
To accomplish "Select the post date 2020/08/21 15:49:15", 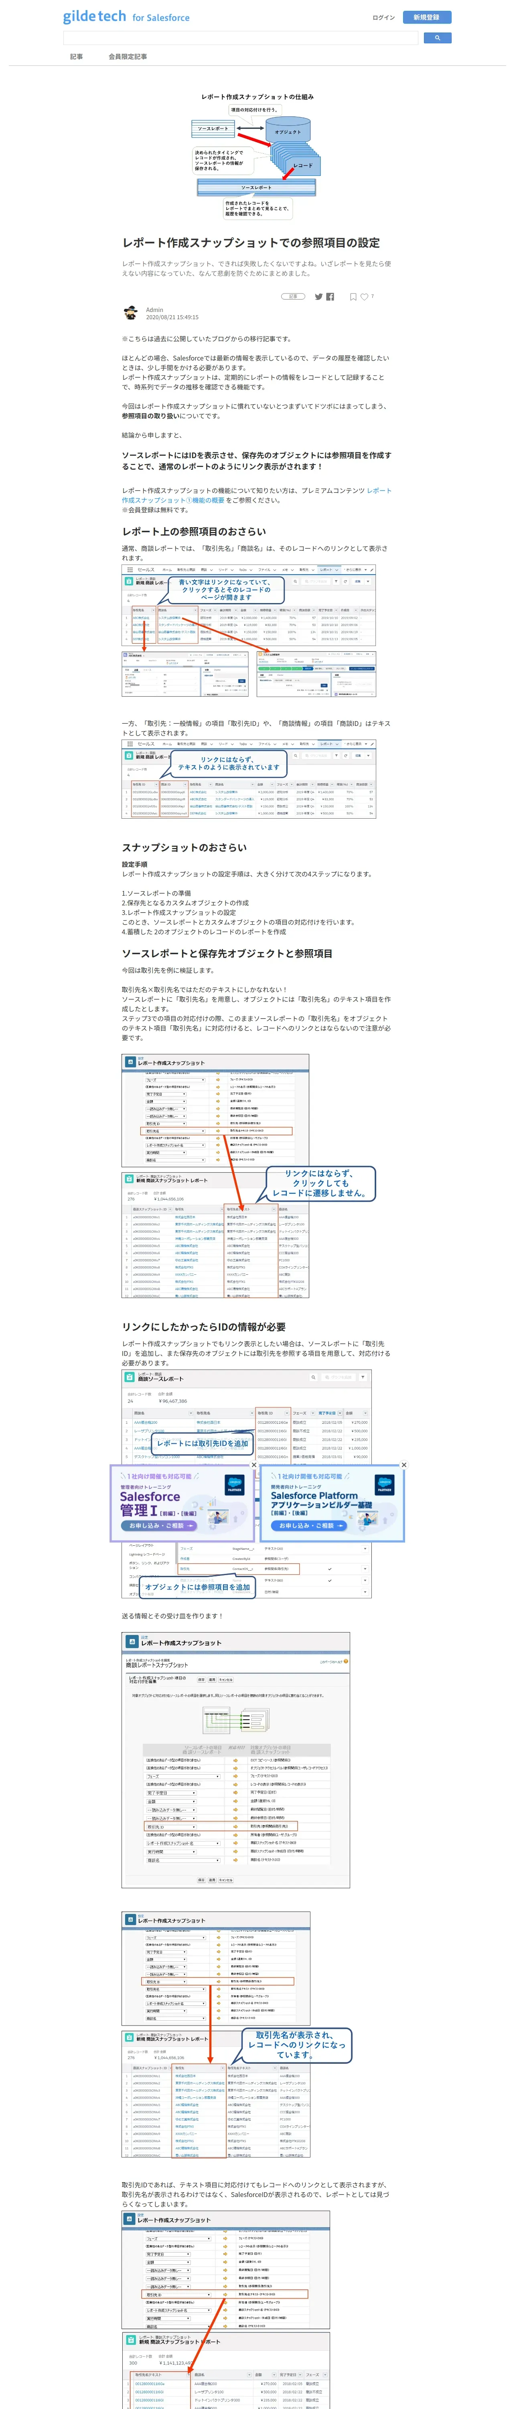I will tap(172, 318).
